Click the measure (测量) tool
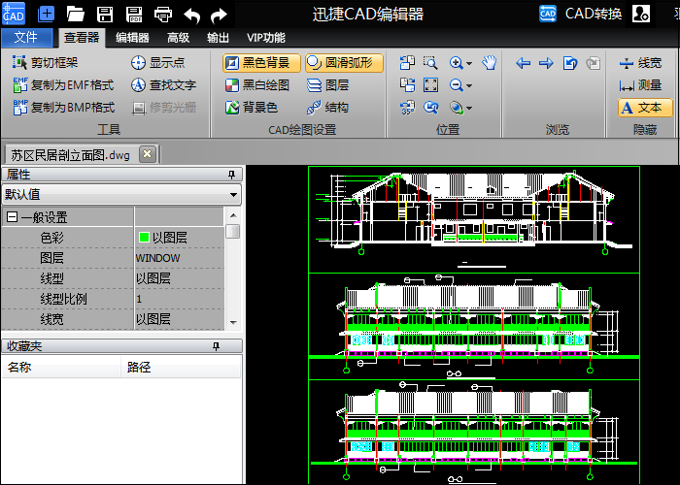Screen dimensions: 680x485 (x=641, y=85)
